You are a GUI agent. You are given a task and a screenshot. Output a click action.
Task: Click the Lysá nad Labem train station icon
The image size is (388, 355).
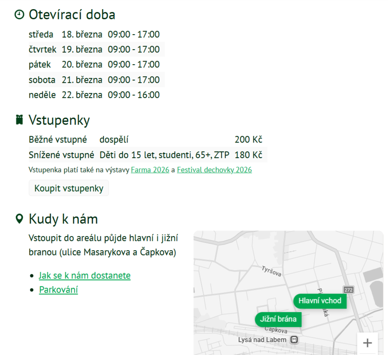point(295,340)
